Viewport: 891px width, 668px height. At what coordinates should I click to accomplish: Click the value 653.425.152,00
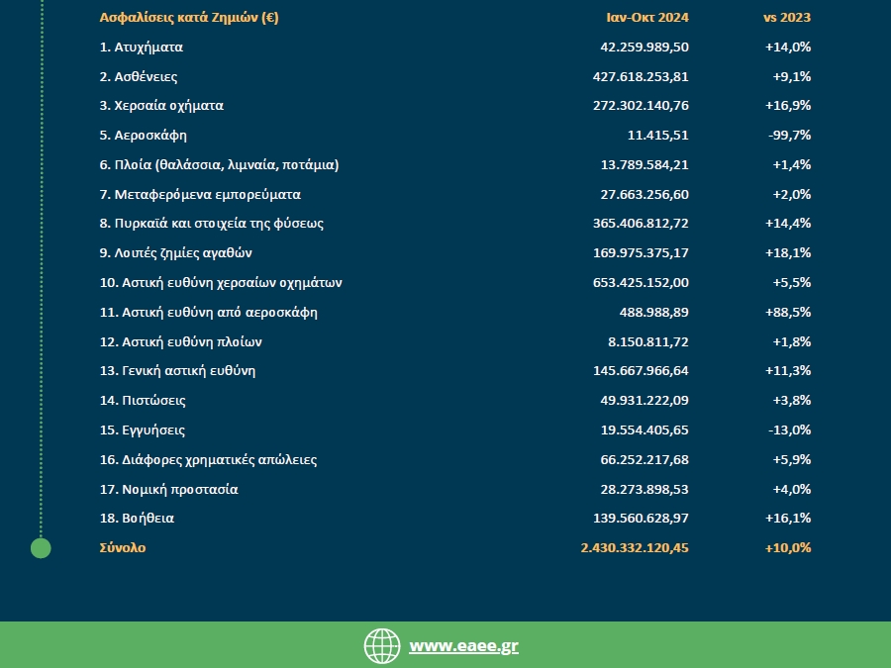point(641,282)
